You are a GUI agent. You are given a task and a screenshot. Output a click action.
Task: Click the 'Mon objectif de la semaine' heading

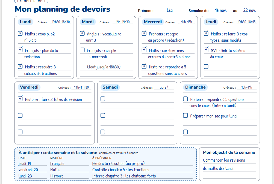coord(229,152)
